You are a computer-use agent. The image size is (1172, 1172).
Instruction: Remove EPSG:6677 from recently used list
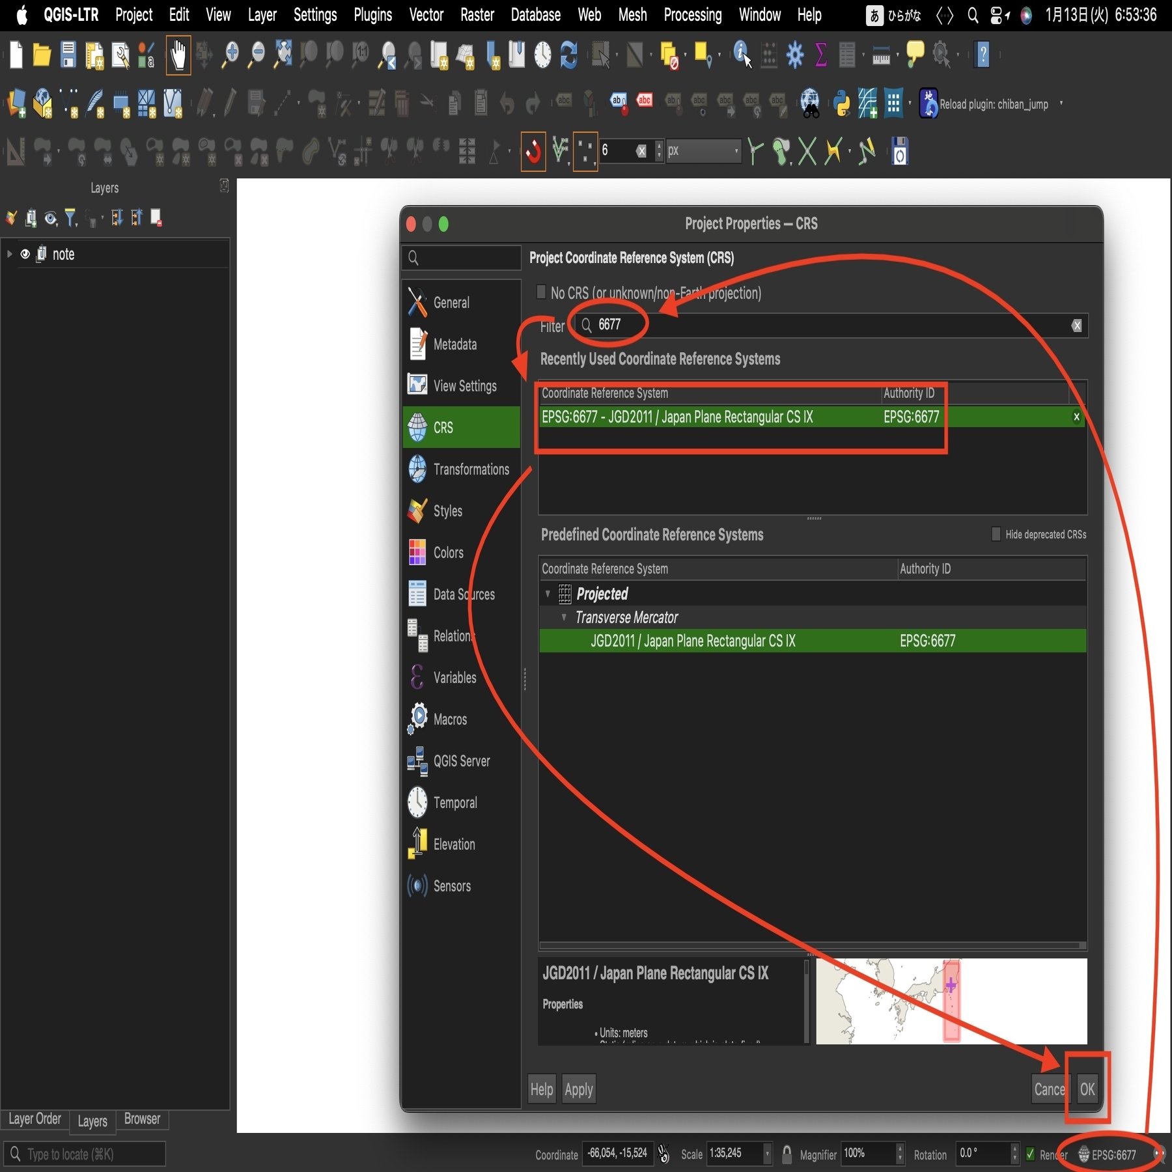(x=1076, y=417)
